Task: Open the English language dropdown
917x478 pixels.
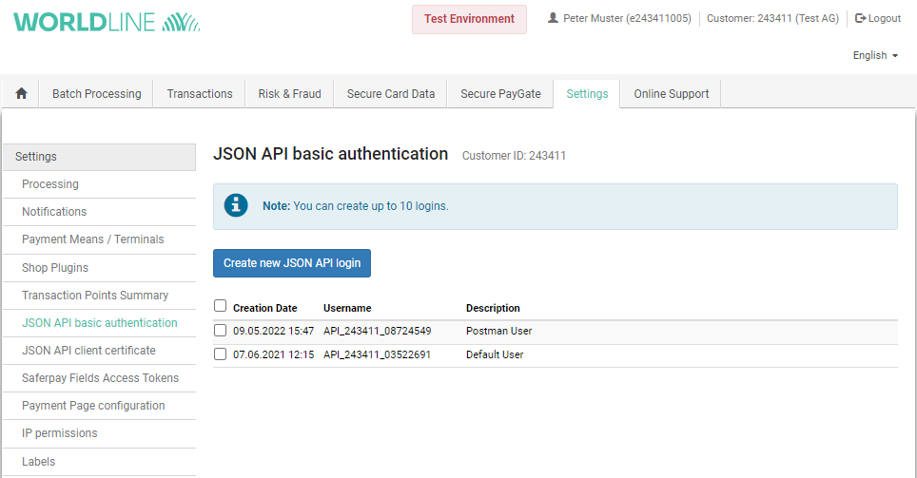Action: point(875,55)
